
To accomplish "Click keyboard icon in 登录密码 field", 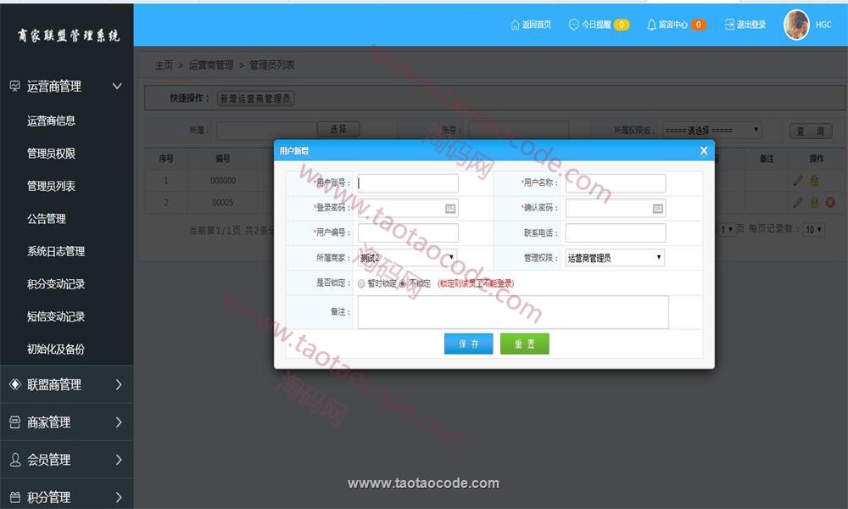I will (450, 208).
